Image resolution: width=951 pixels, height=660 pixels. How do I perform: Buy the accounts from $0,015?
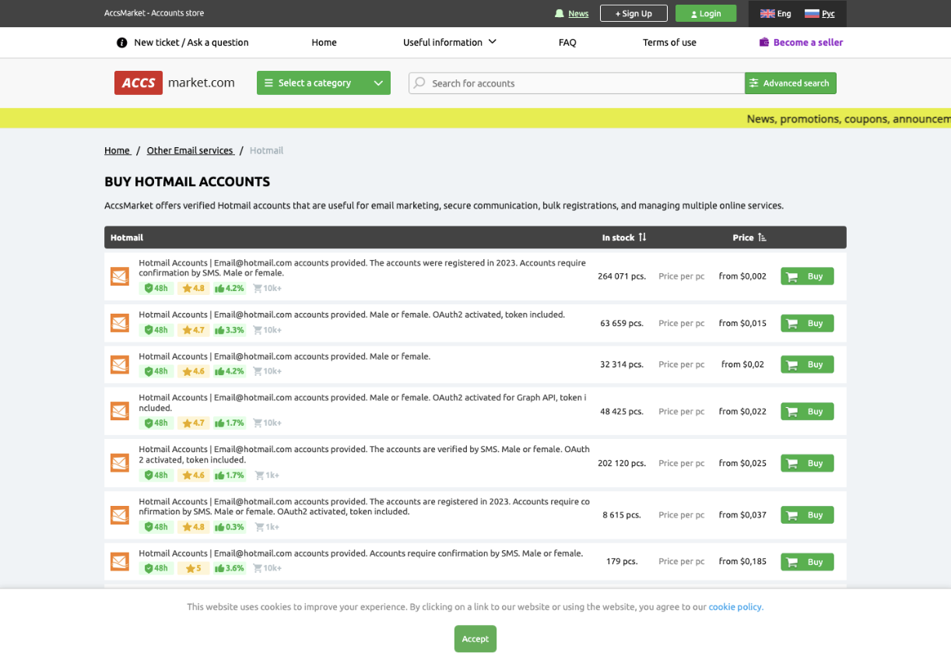(x=807, y=323)
